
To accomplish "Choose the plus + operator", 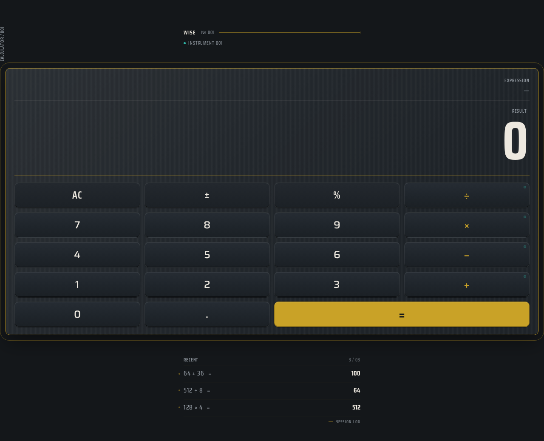I will pos(467,285).
